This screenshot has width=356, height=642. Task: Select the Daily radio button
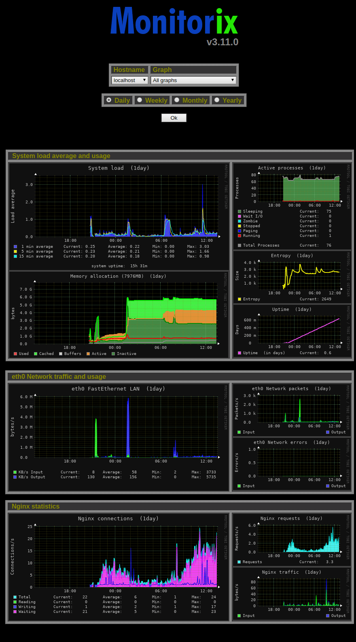tap(109, 100)
